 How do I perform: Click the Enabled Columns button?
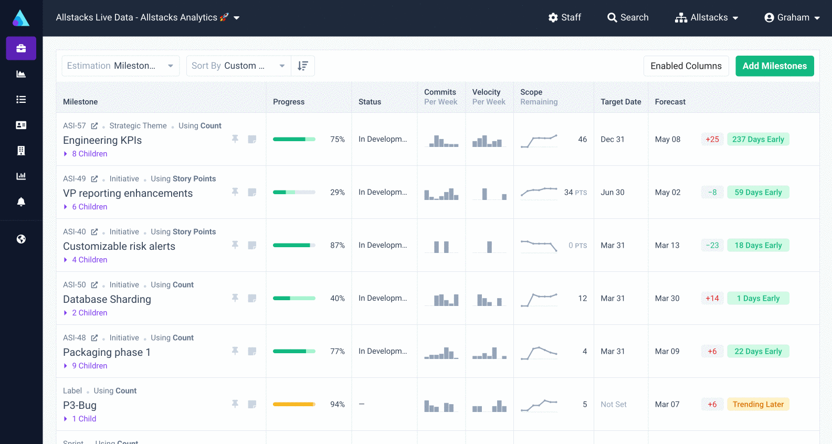(686, 66)
